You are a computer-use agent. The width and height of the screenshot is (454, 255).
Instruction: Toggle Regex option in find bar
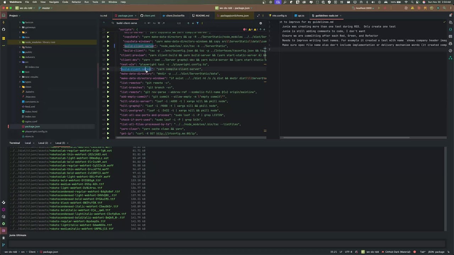[163, 23]
